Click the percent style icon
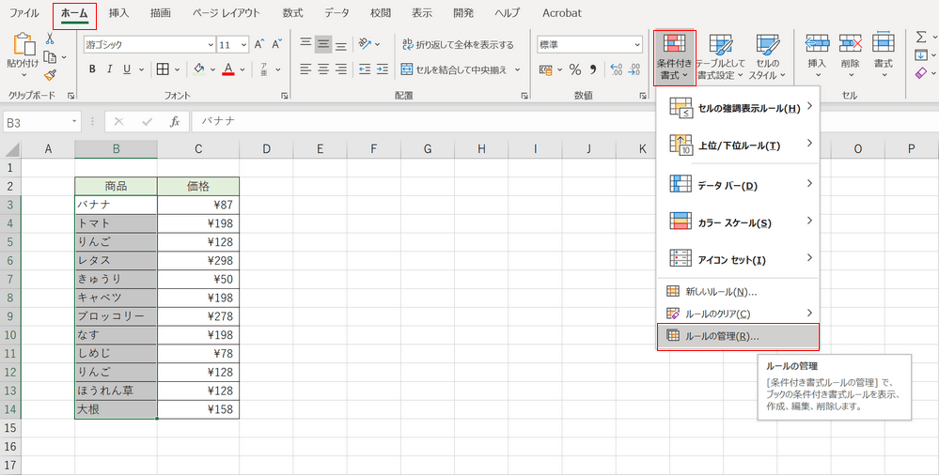 point(575,70)
